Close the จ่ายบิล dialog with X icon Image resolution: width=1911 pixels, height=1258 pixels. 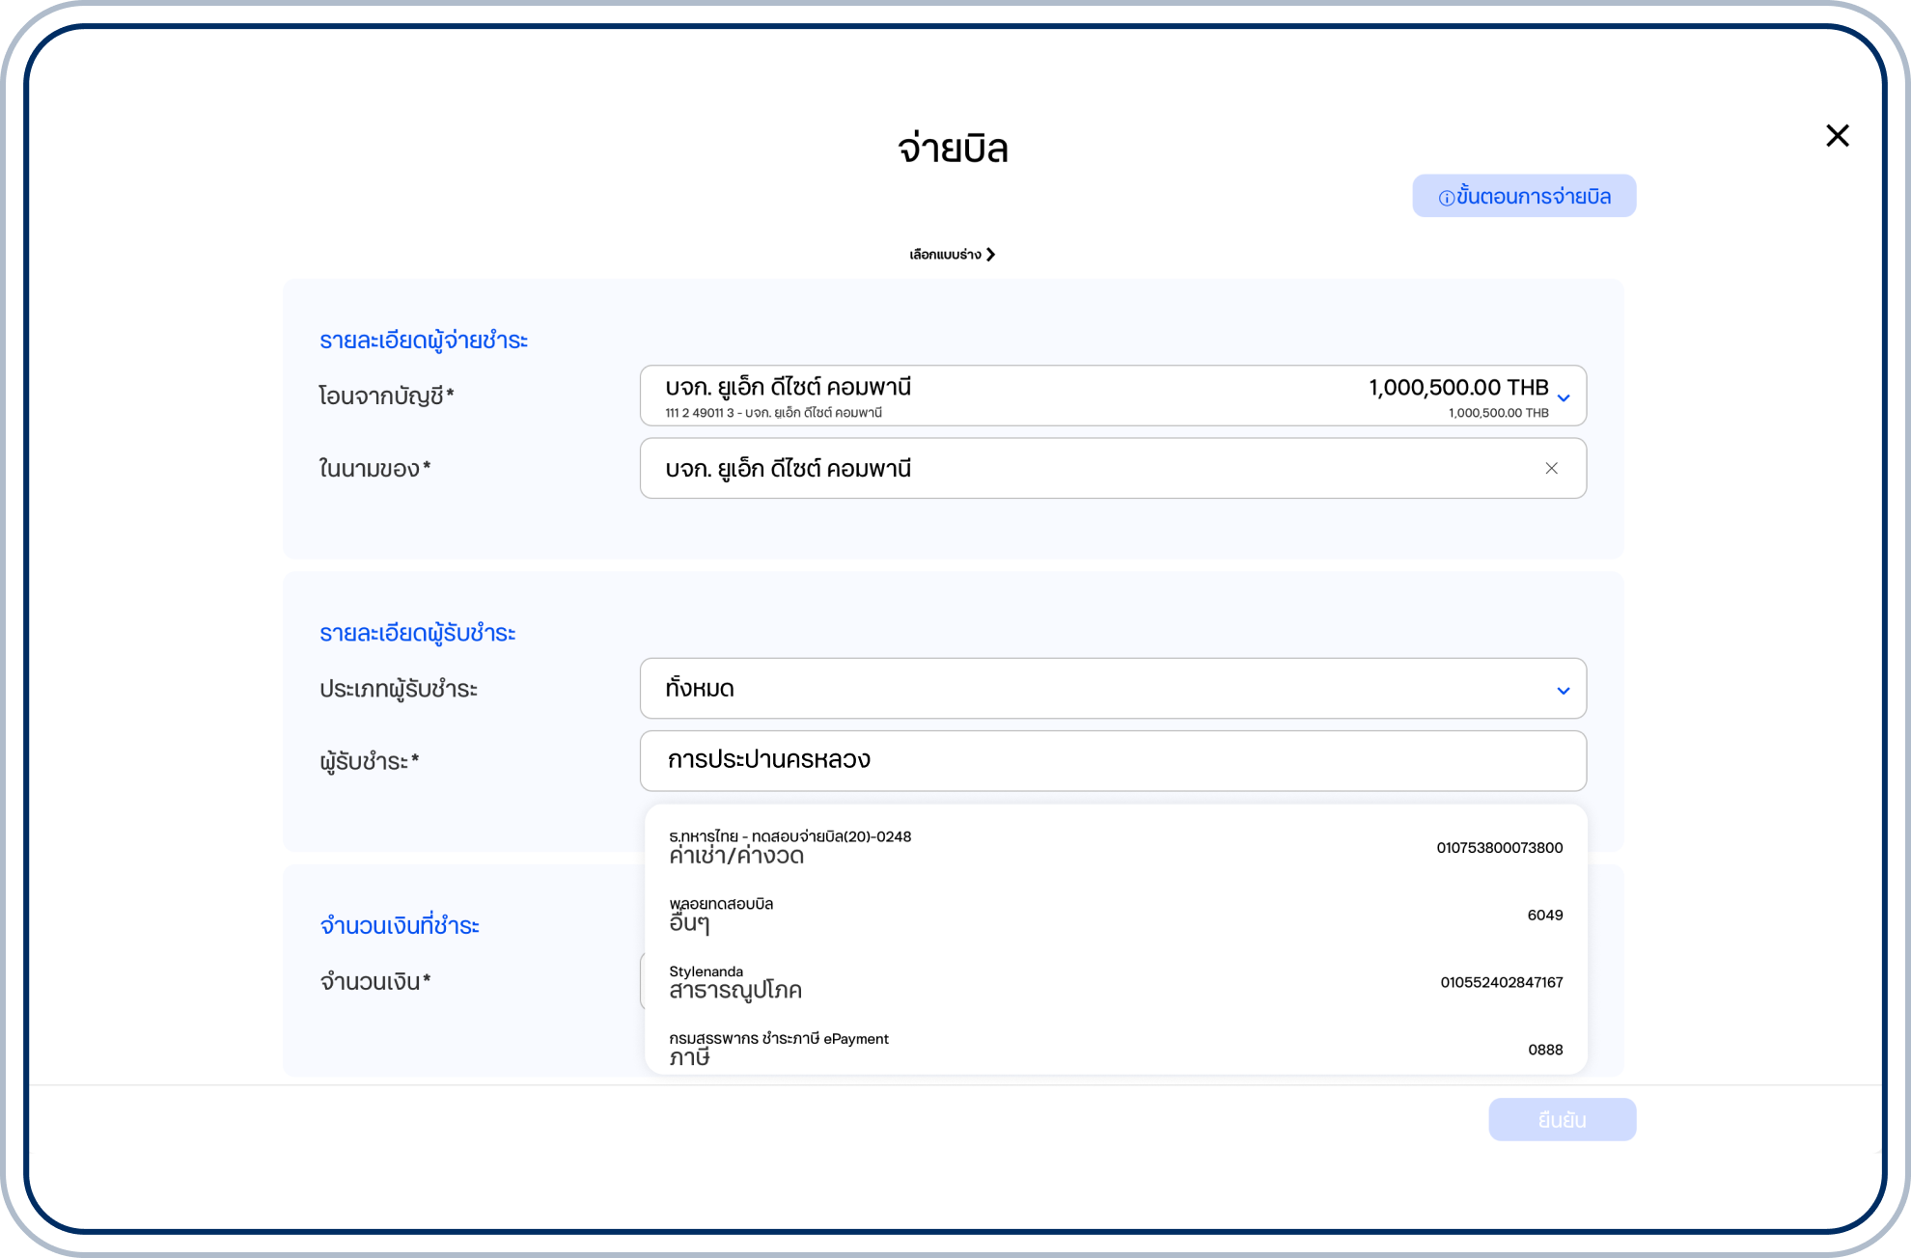(1837, 136)
